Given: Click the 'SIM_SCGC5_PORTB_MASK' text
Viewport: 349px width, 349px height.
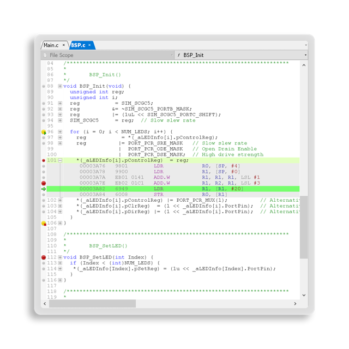Looking at the screenshot, I should click(158, 109).
